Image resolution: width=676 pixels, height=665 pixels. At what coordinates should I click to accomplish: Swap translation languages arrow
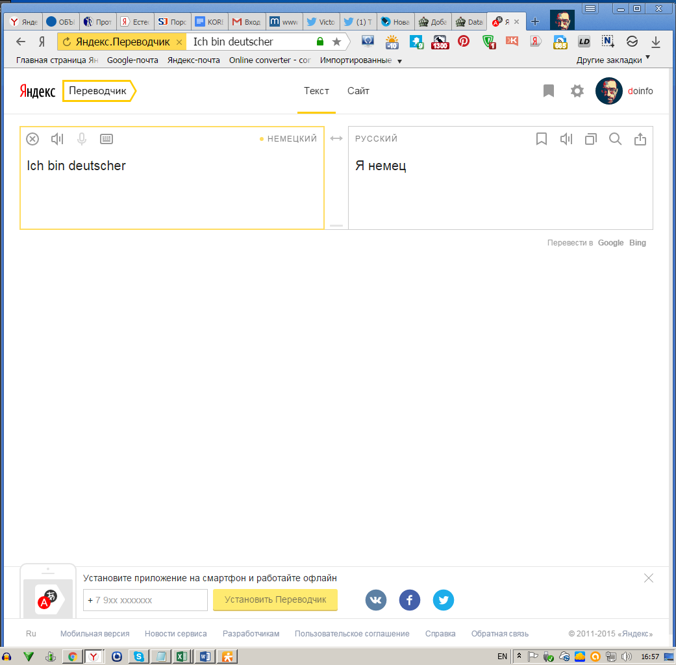coord(336,138)
